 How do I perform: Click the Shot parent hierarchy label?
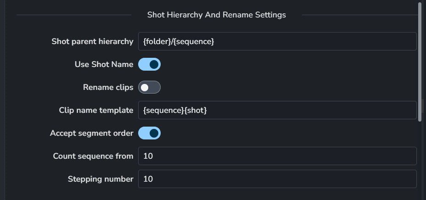click(x=92, y=42)
